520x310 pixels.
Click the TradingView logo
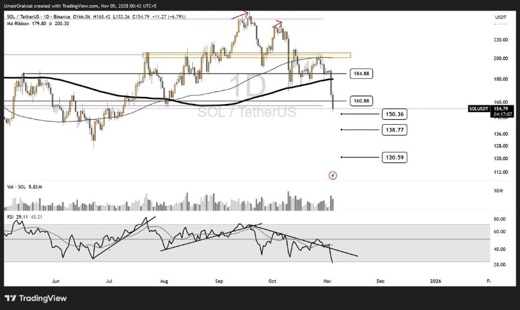pos(35,298)
